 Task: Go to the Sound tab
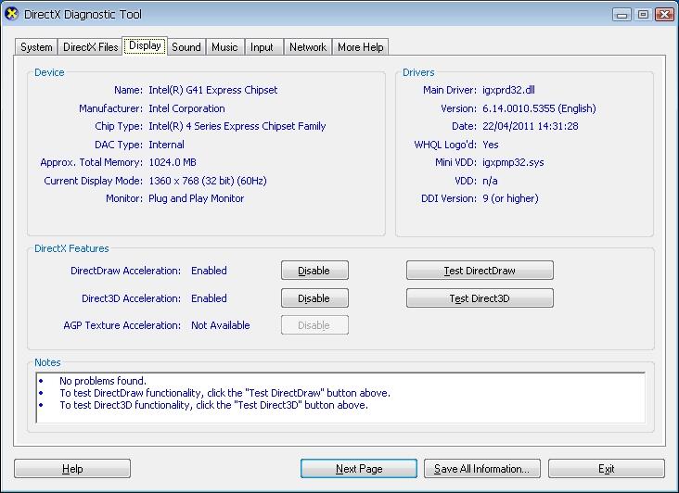(x=186, y=47)
